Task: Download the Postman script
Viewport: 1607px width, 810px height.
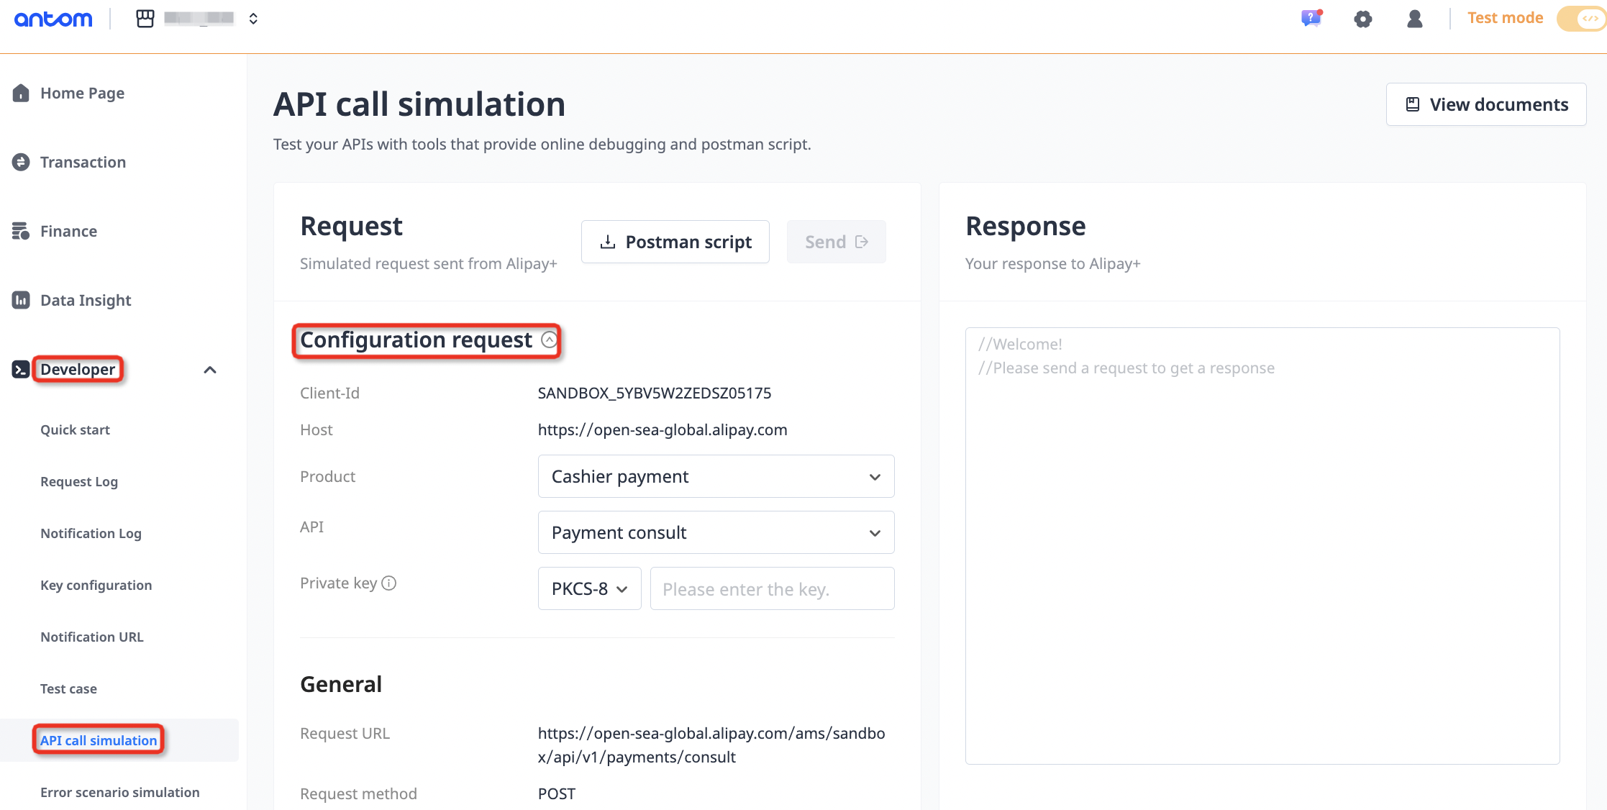Action: (675, 242)
